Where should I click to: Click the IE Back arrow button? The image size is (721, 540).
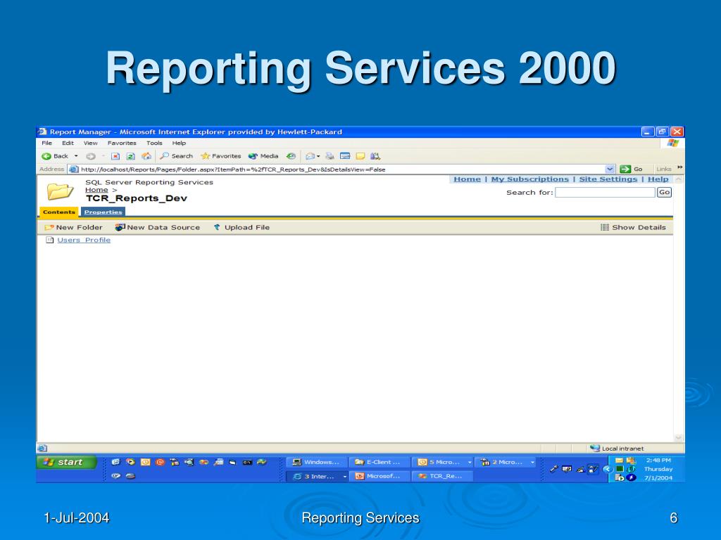(x=55, y=156)
